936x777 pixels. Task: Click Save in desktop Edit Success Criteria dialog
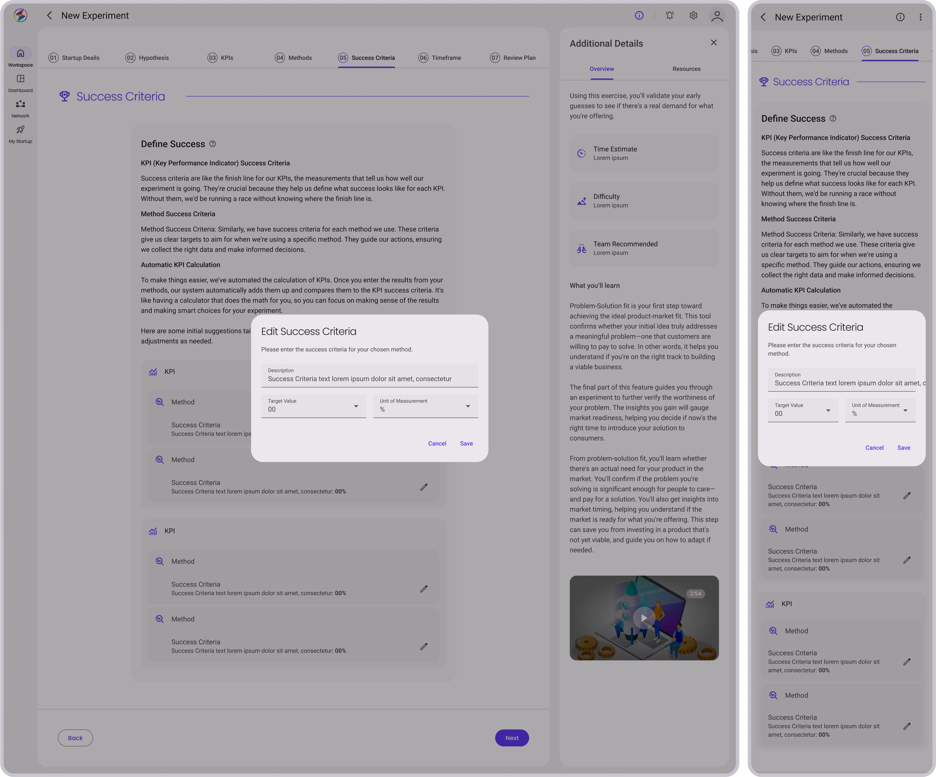click(466, 444)
